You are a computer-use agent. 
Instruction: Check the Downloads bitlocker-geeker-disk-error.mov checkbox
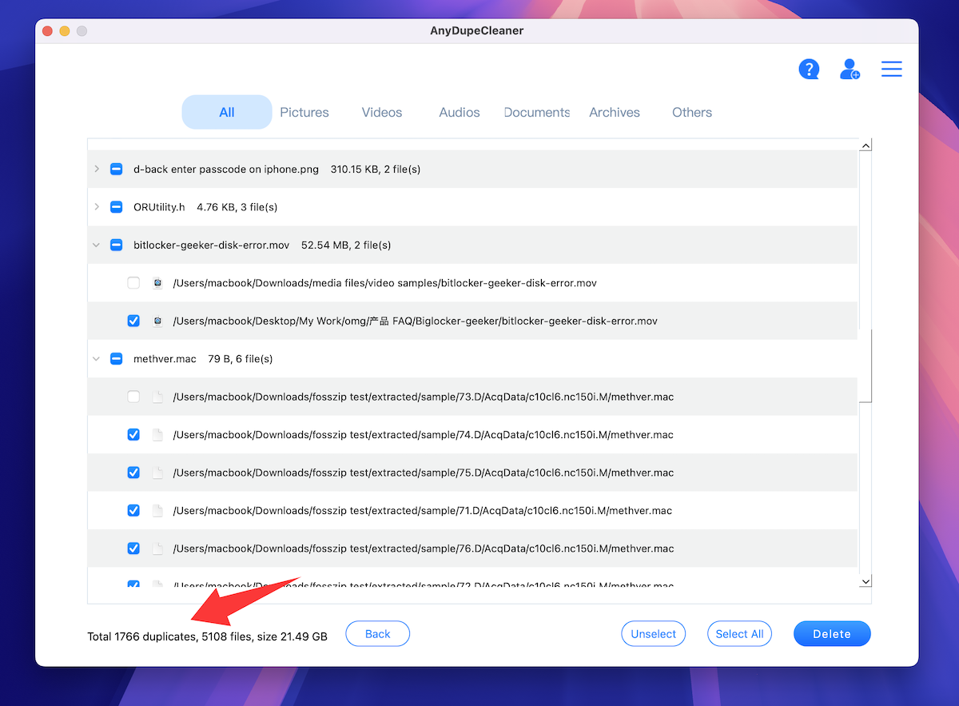[133, 283]
